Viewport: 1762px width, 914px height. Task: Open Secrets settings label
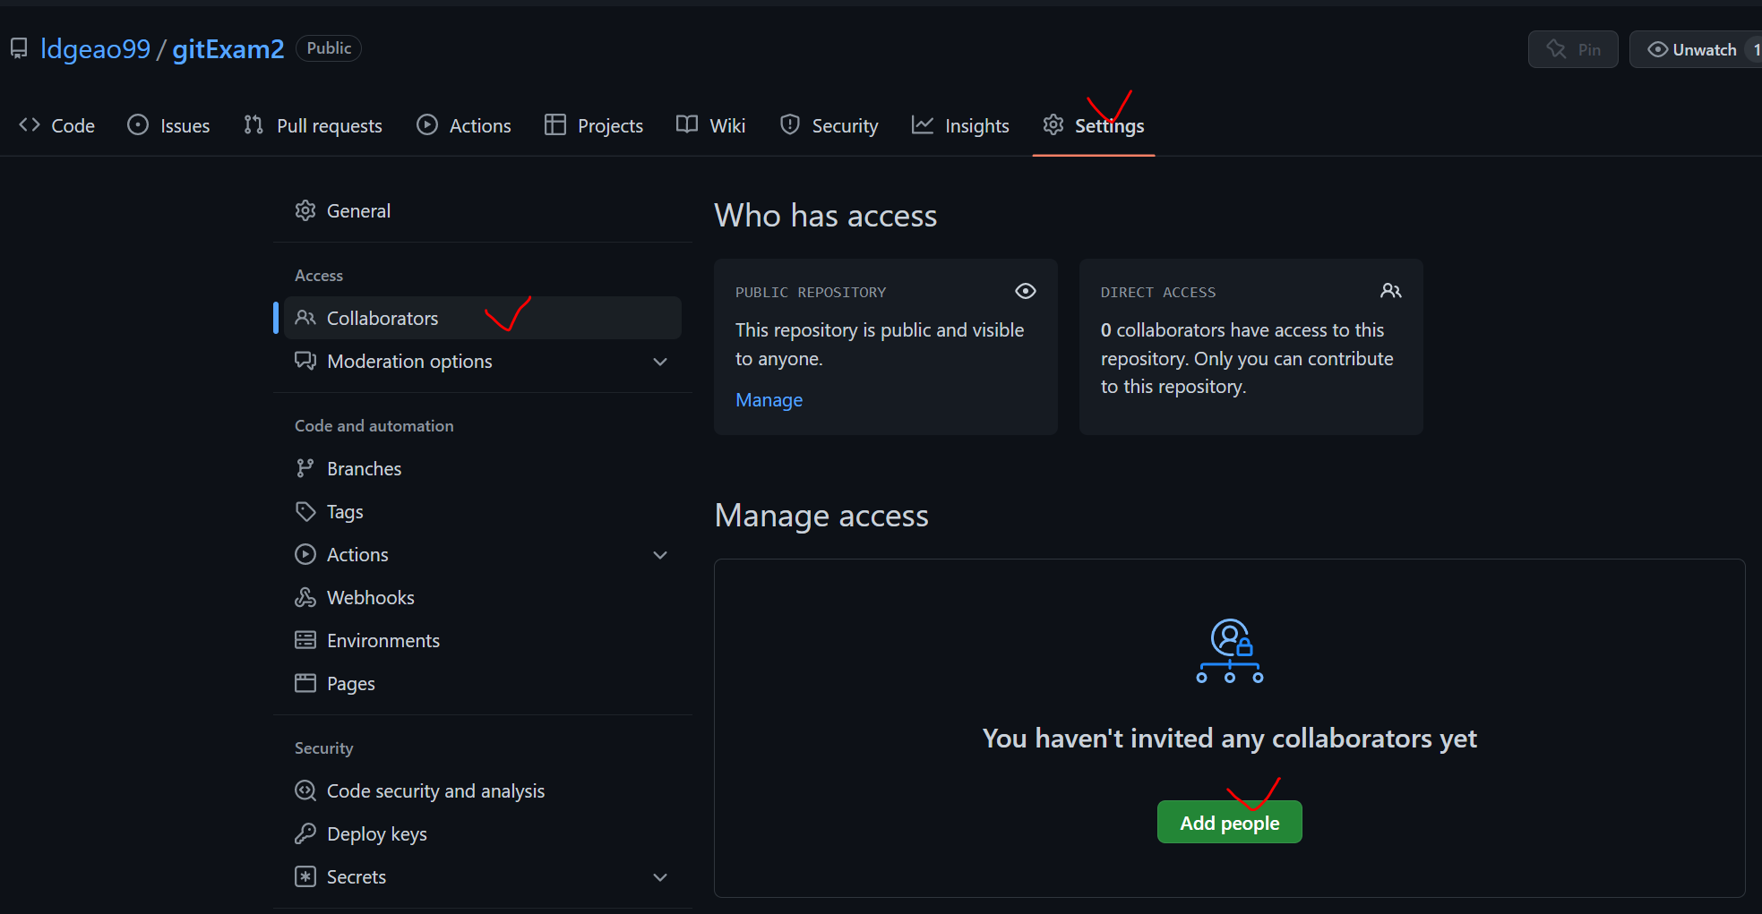click(357, 877)
